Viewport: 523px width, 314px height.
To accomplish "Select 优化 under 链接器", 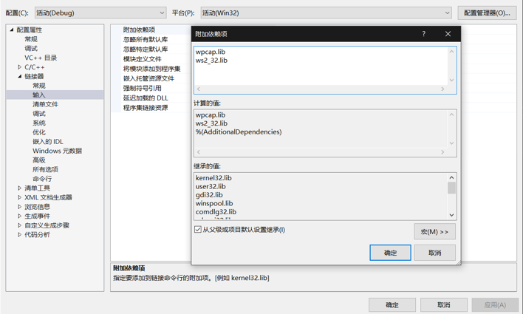I will pos(38,132).
